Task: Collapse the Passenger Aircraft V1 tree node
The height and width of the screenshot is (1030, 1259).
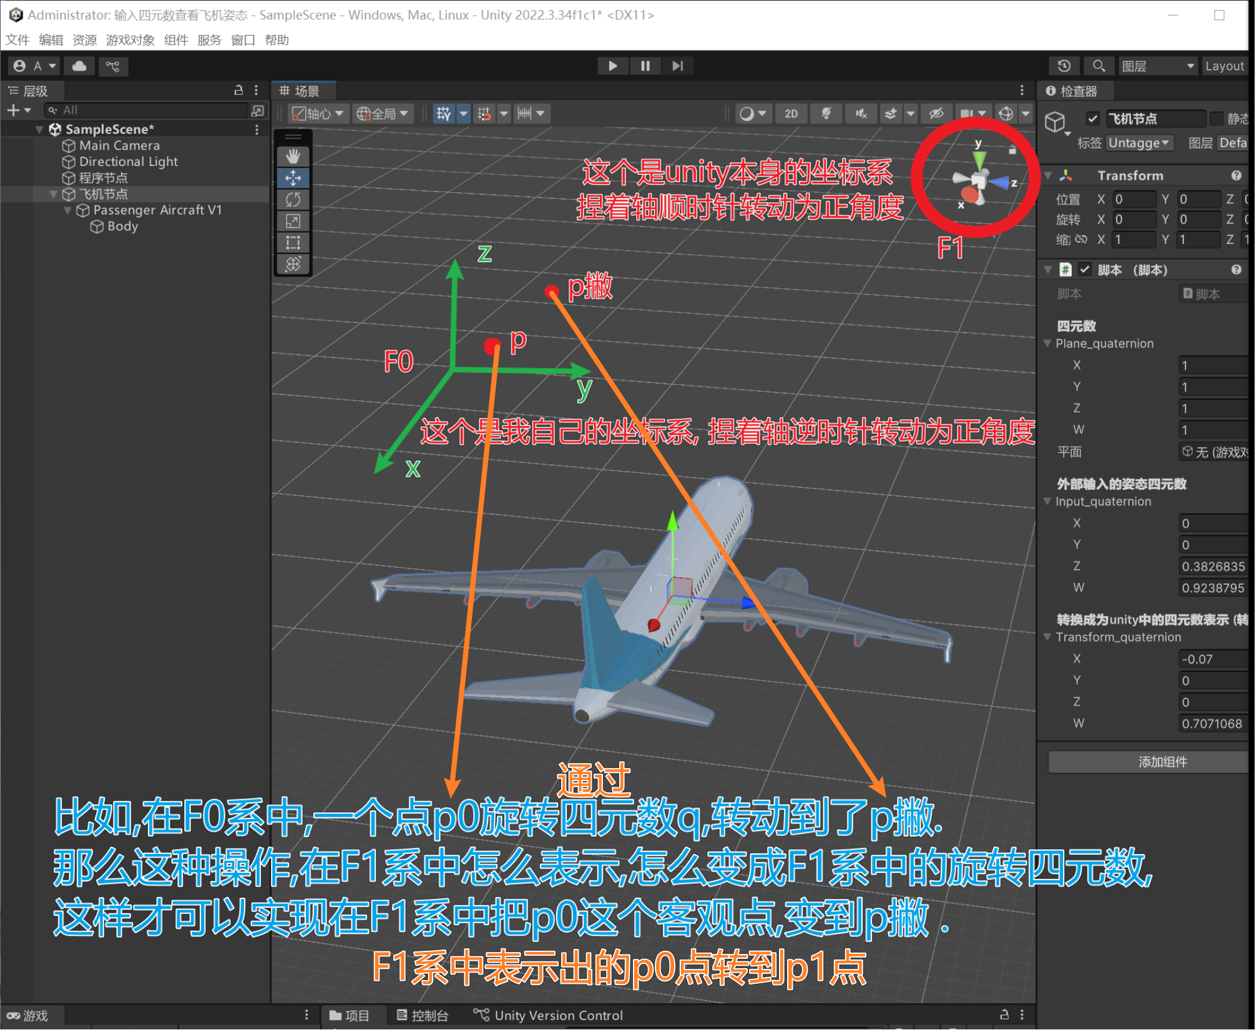Action: pos(67,210)
